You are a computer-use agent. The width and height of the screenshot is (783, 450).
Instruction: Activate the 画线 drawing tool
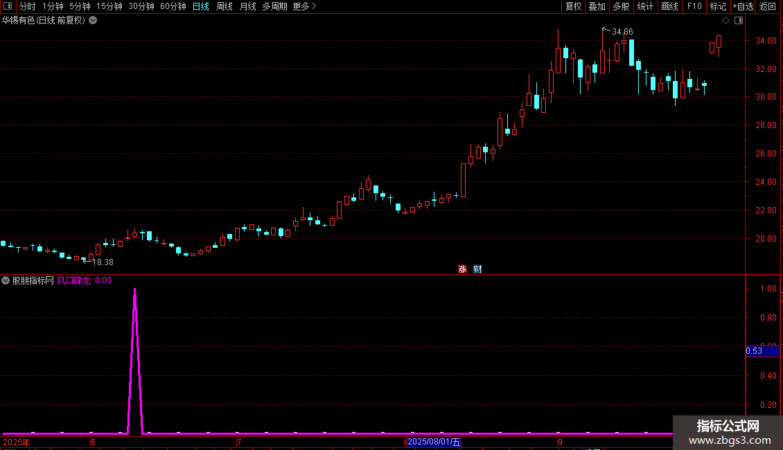coord(669,6)
